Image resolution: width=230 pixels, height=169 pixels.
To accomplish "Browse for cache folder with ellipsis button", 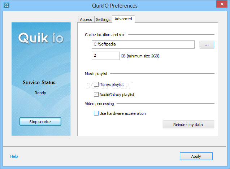I will [x=207, y=45].
